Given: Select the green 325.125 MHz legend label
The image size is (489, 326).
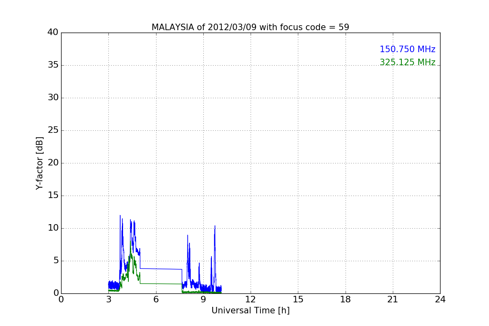Looking at the screenshot, I should pos(407,62).
